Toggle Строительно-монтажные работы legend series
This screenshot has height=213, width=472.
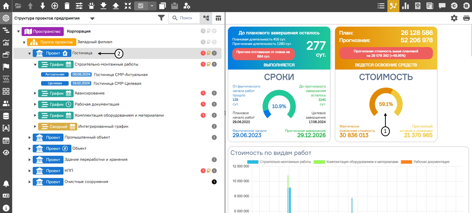point(279,162)
